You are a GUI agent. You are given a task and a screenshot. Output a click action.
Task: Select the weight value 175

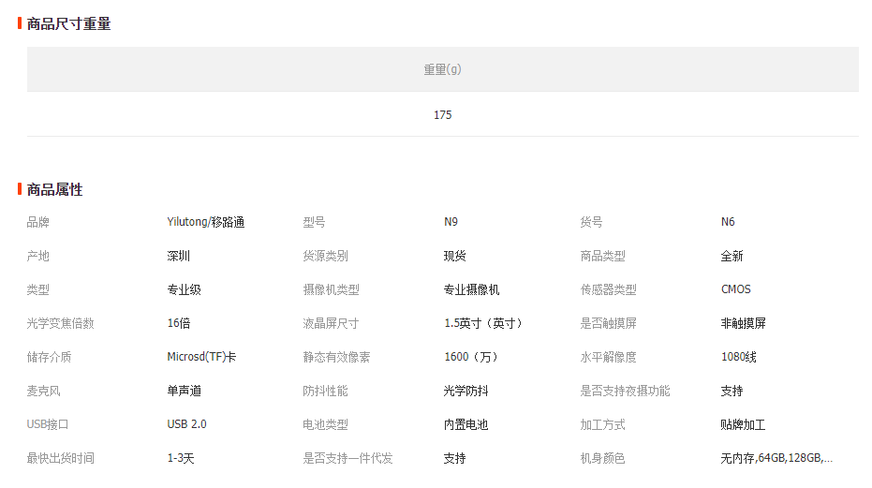(442, 114)
